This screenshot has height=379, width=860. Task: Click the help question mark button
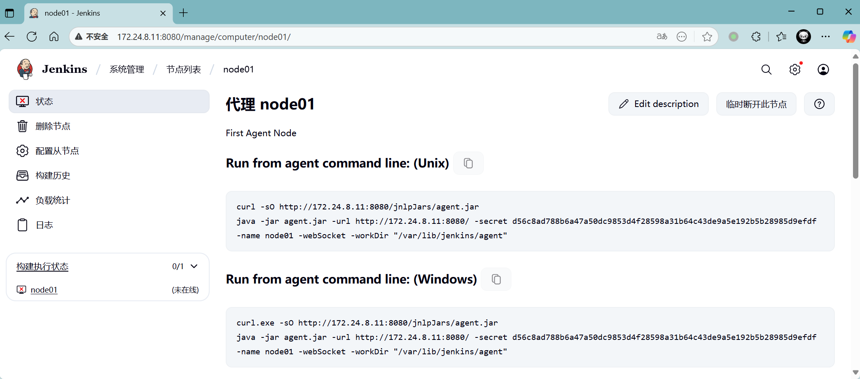(819, 104)
